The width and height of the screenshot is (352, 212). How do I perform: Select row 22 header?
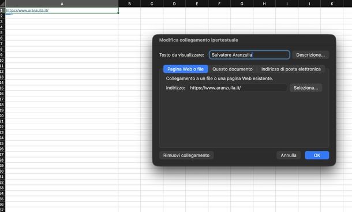coord(2,127)
